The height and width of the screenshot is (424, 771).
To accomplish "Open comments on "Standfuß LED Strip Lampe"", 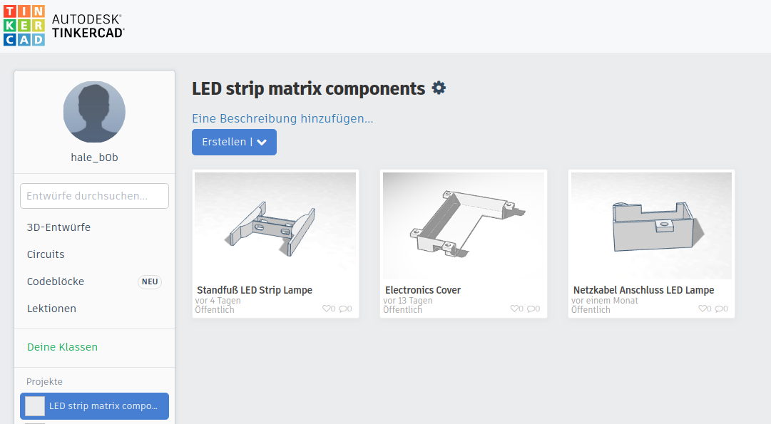I will pos(343,309).
